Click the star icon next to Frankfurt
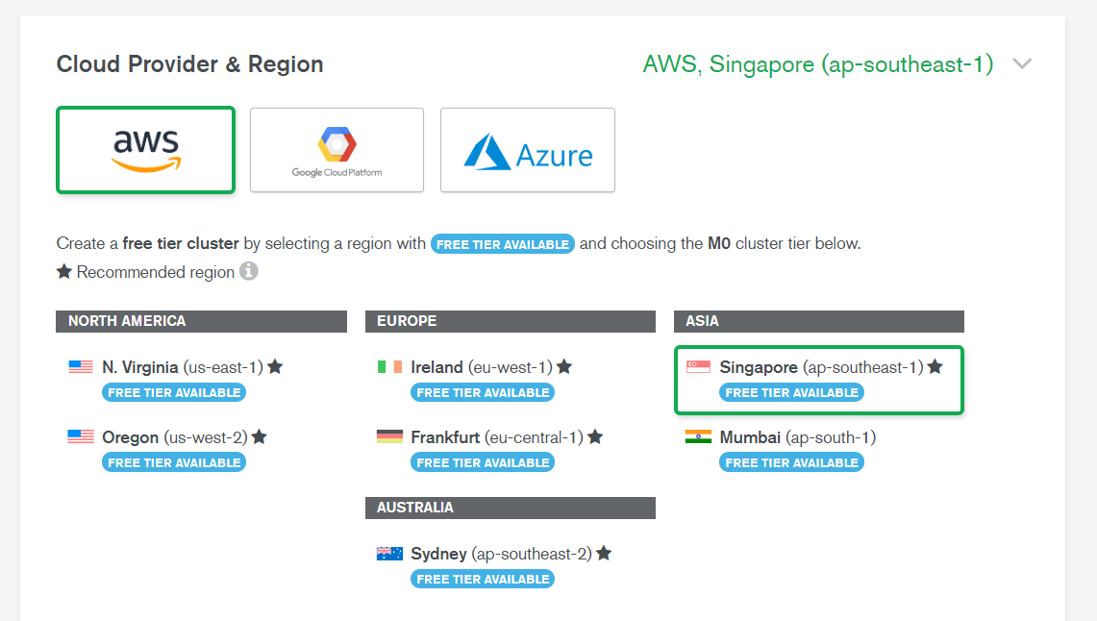Image resolution: width=1097 pixels, height=621 pixels. point(595,436)
